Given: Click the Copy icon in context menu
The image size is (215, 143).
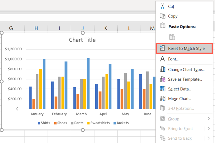Looking at the screenshot, I should (162, 16).
